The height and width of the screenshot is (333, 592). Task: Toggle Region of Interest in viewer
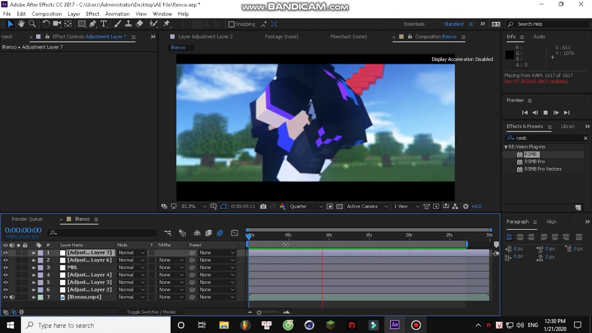coord(330,207)
